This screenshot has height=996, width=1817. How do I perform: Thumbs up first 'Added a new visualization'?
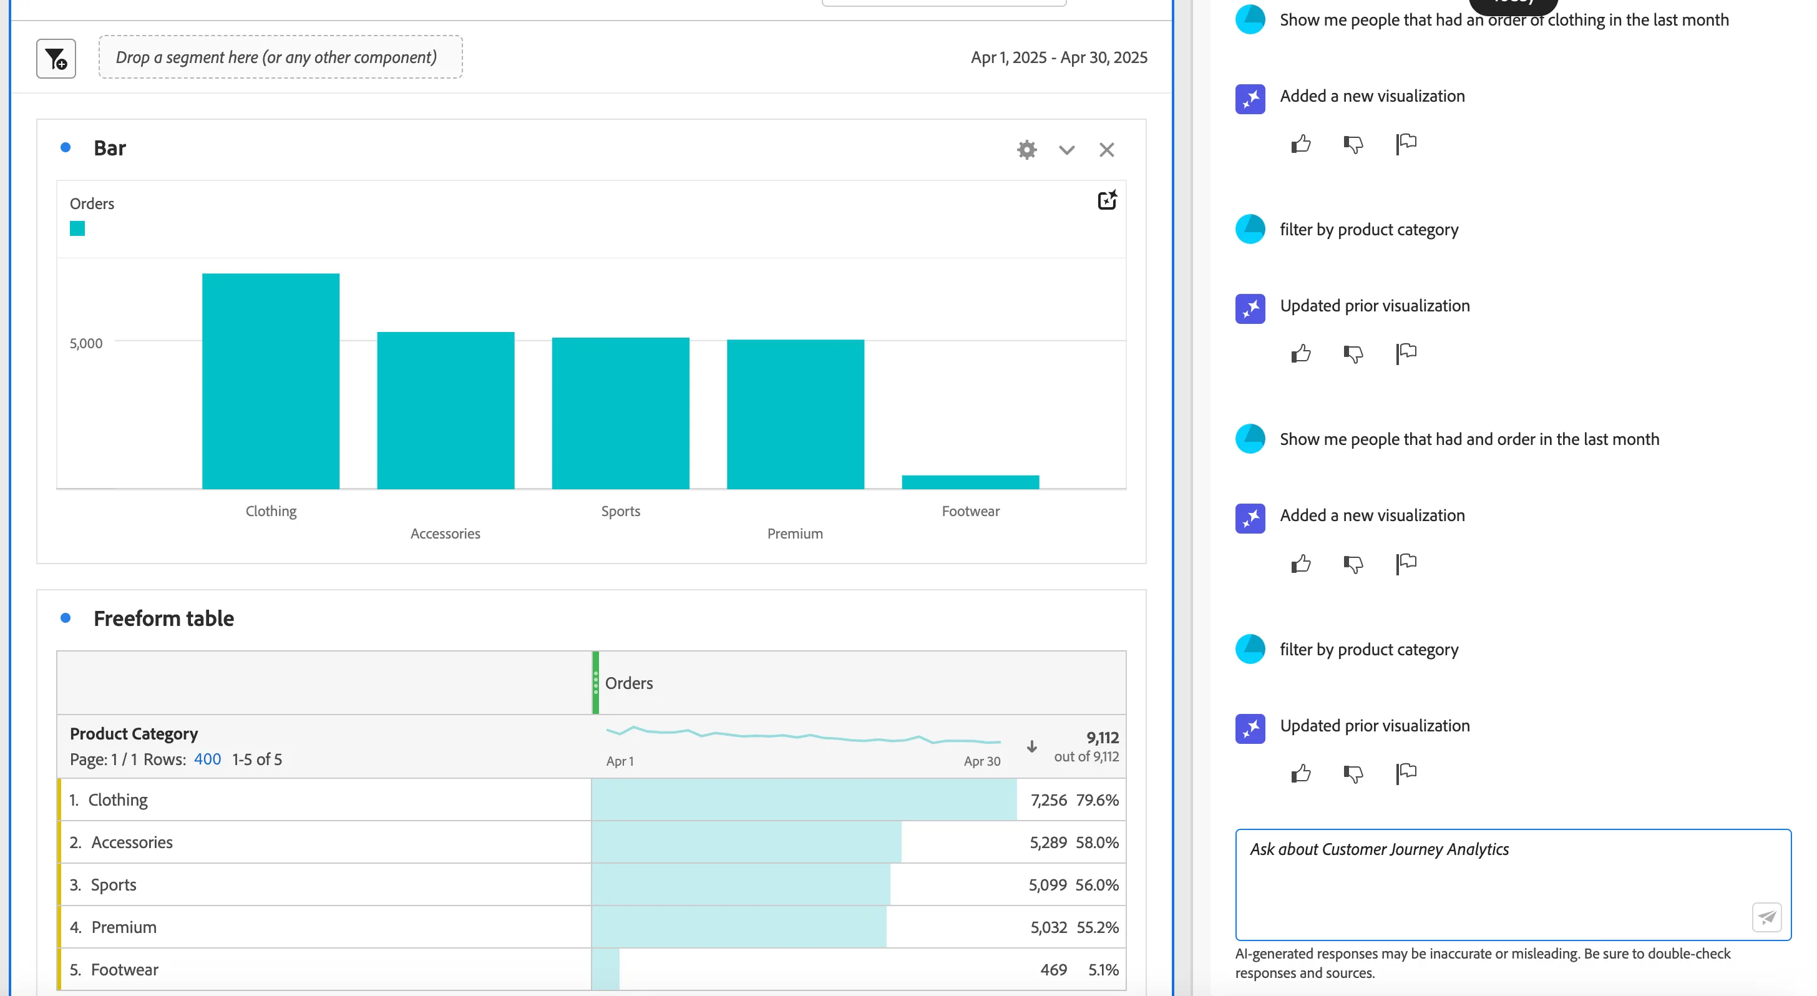1301,144
